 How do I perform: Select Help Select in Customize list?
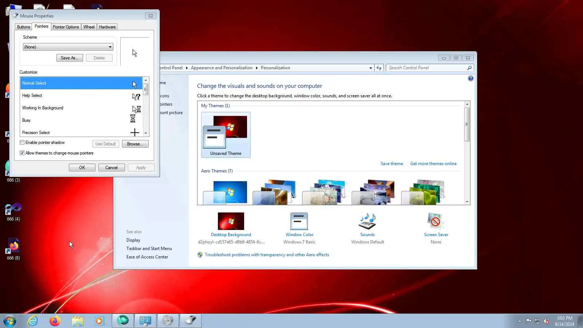pyautogui.click(x=81, y=95)
